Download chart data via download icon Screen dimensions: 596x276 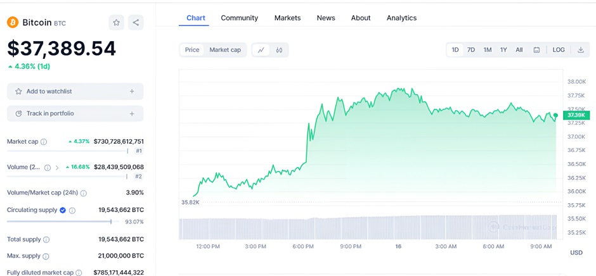pyautogui.click(x=580, y=50)
